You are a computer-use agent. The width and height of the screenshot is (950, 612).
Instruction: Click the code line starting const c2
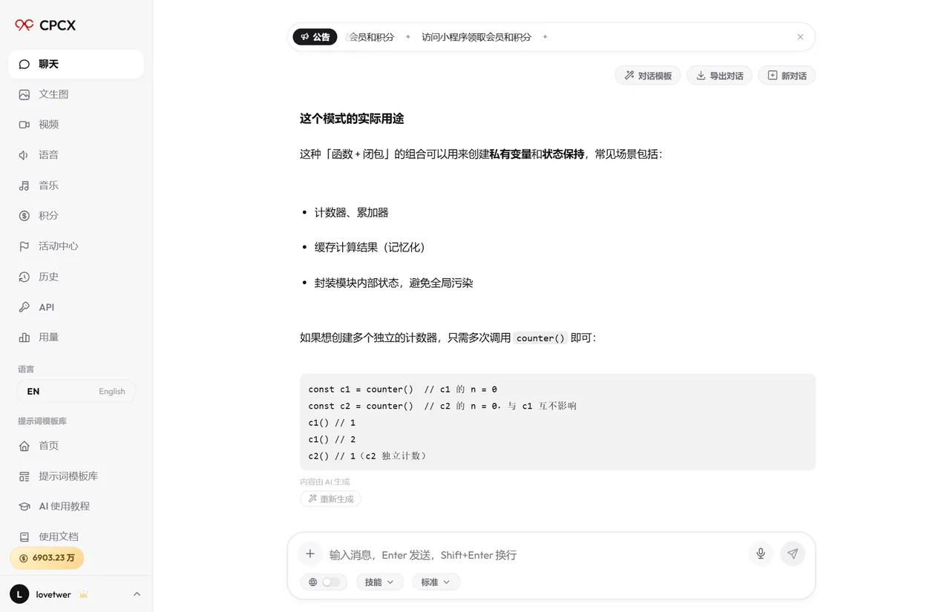442,406
